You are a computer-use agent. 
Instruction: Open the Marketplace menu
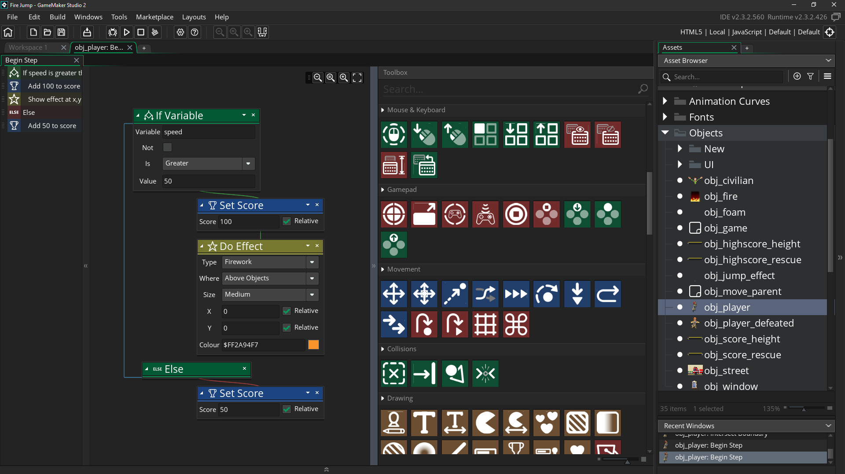tap(154, 17)
